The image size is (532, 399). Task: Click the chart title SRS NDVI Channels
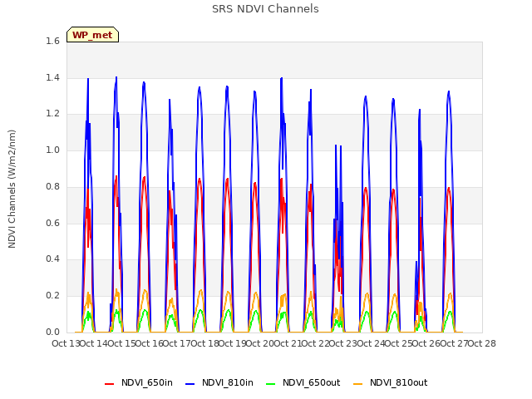[x=265, y=9]
